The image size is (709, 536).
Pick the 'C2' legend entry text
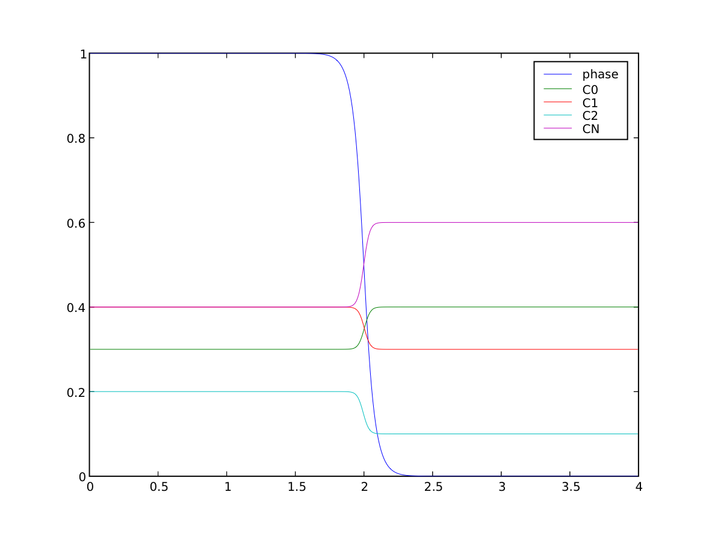(x=590, y=116)
